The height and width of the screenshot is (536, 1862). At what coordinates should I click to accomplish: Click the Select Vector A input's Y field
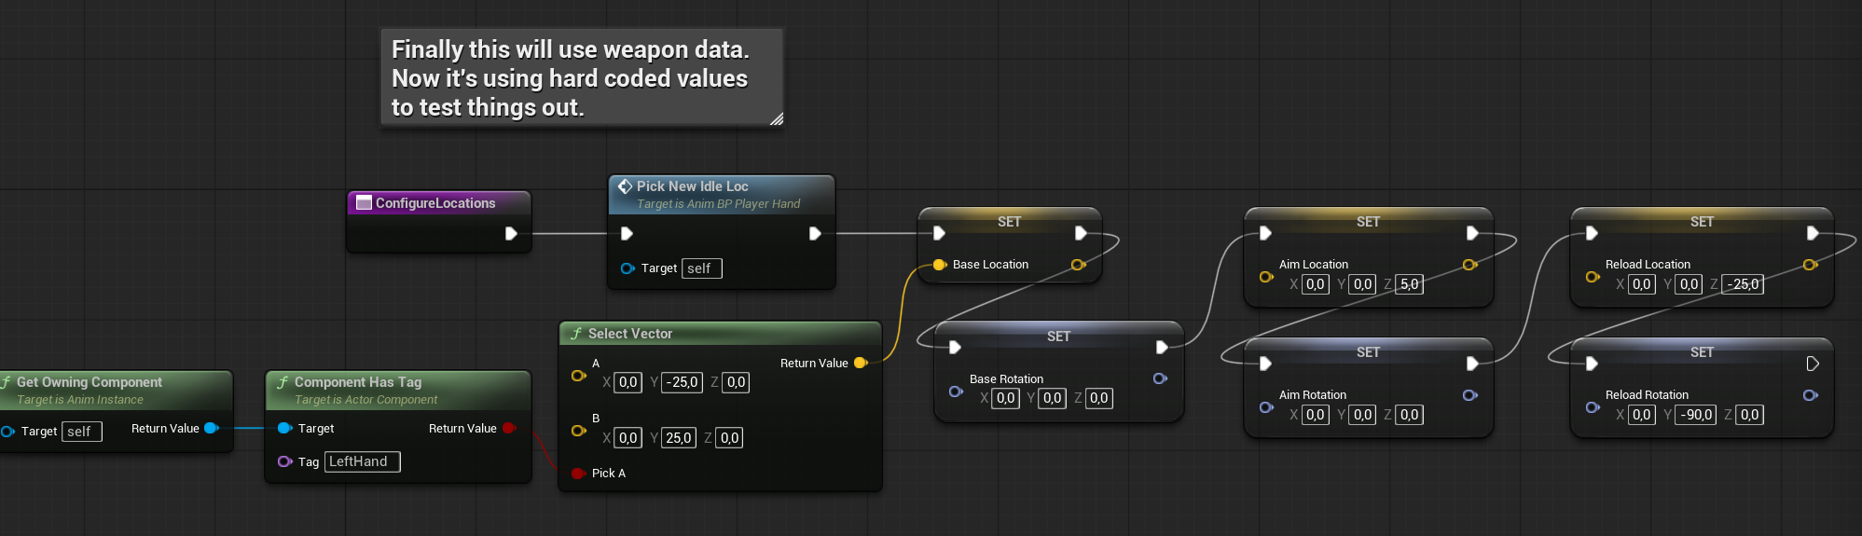(x=682, y=382)
